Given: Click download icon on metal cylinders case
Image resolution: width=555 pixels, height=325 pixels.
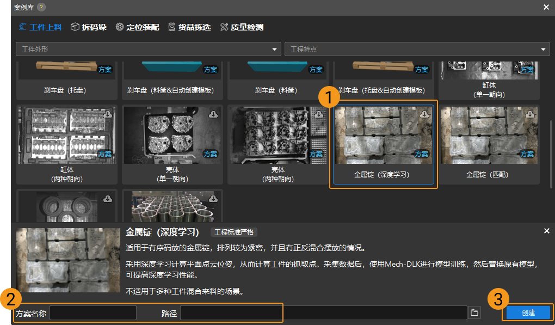Looking at the screenshot, I should [213, 199].
